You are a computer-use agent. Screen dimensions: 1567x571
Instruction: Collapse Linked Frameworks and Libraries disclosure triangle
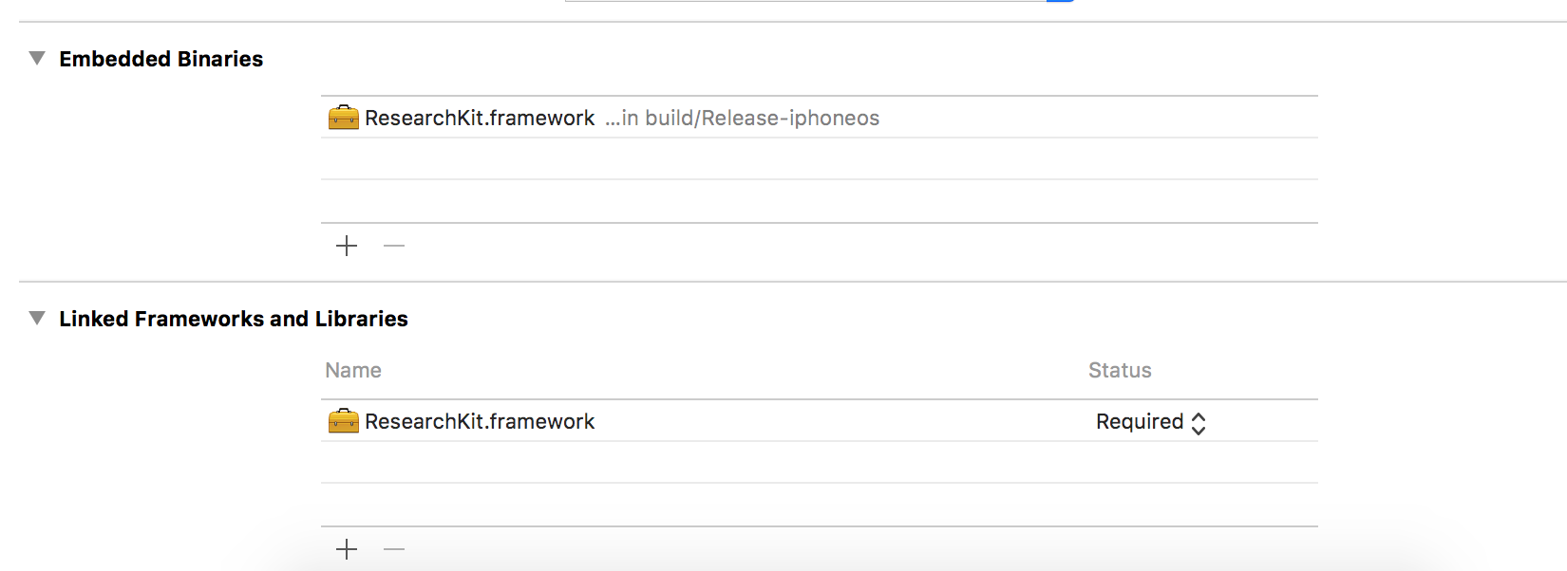pyautogui.click(x=37, y=319)
